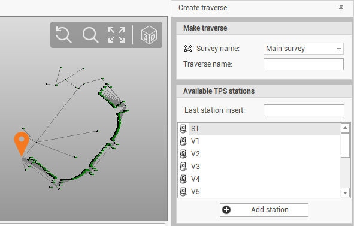This screenshot has width=354, height=226.
Task: Activate the magnifier zoom tool
Action: pyautogui.click(x=90, y=35)
